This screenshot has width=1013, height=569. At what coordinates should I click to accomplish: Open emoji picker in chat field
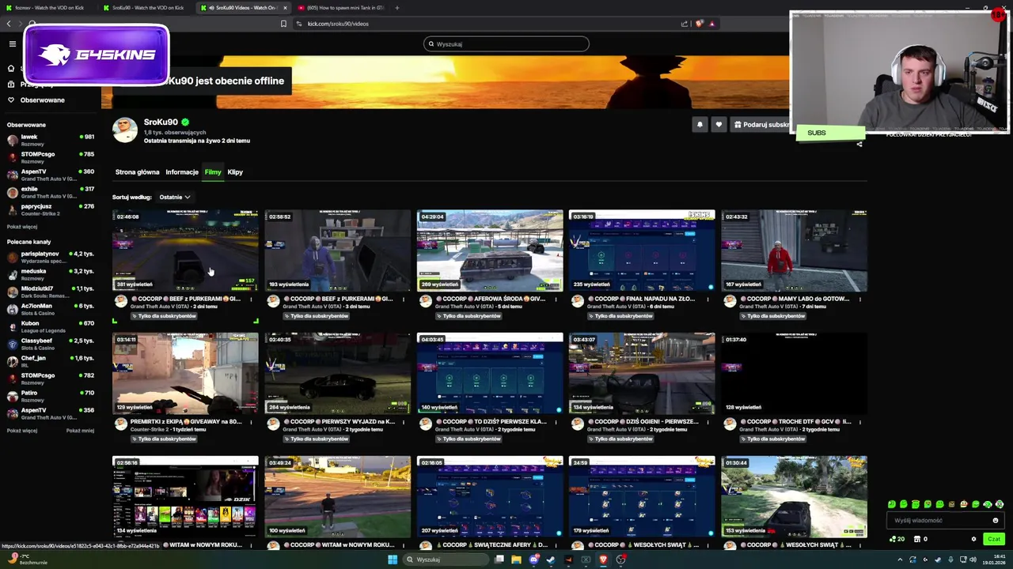996,521
